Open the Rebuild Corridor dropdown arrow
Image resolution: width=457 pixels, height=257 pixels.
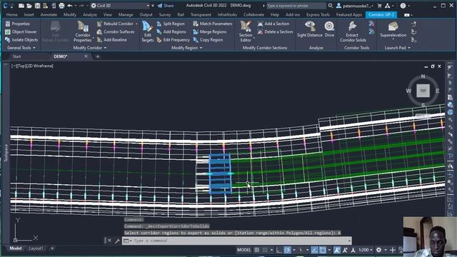pyautogui.click(x=136, y=24)
